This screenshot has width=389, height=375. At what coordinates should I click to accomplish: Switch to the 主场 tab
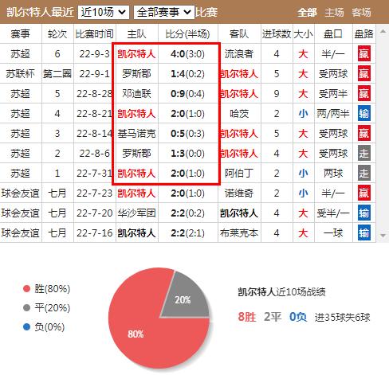334,13
